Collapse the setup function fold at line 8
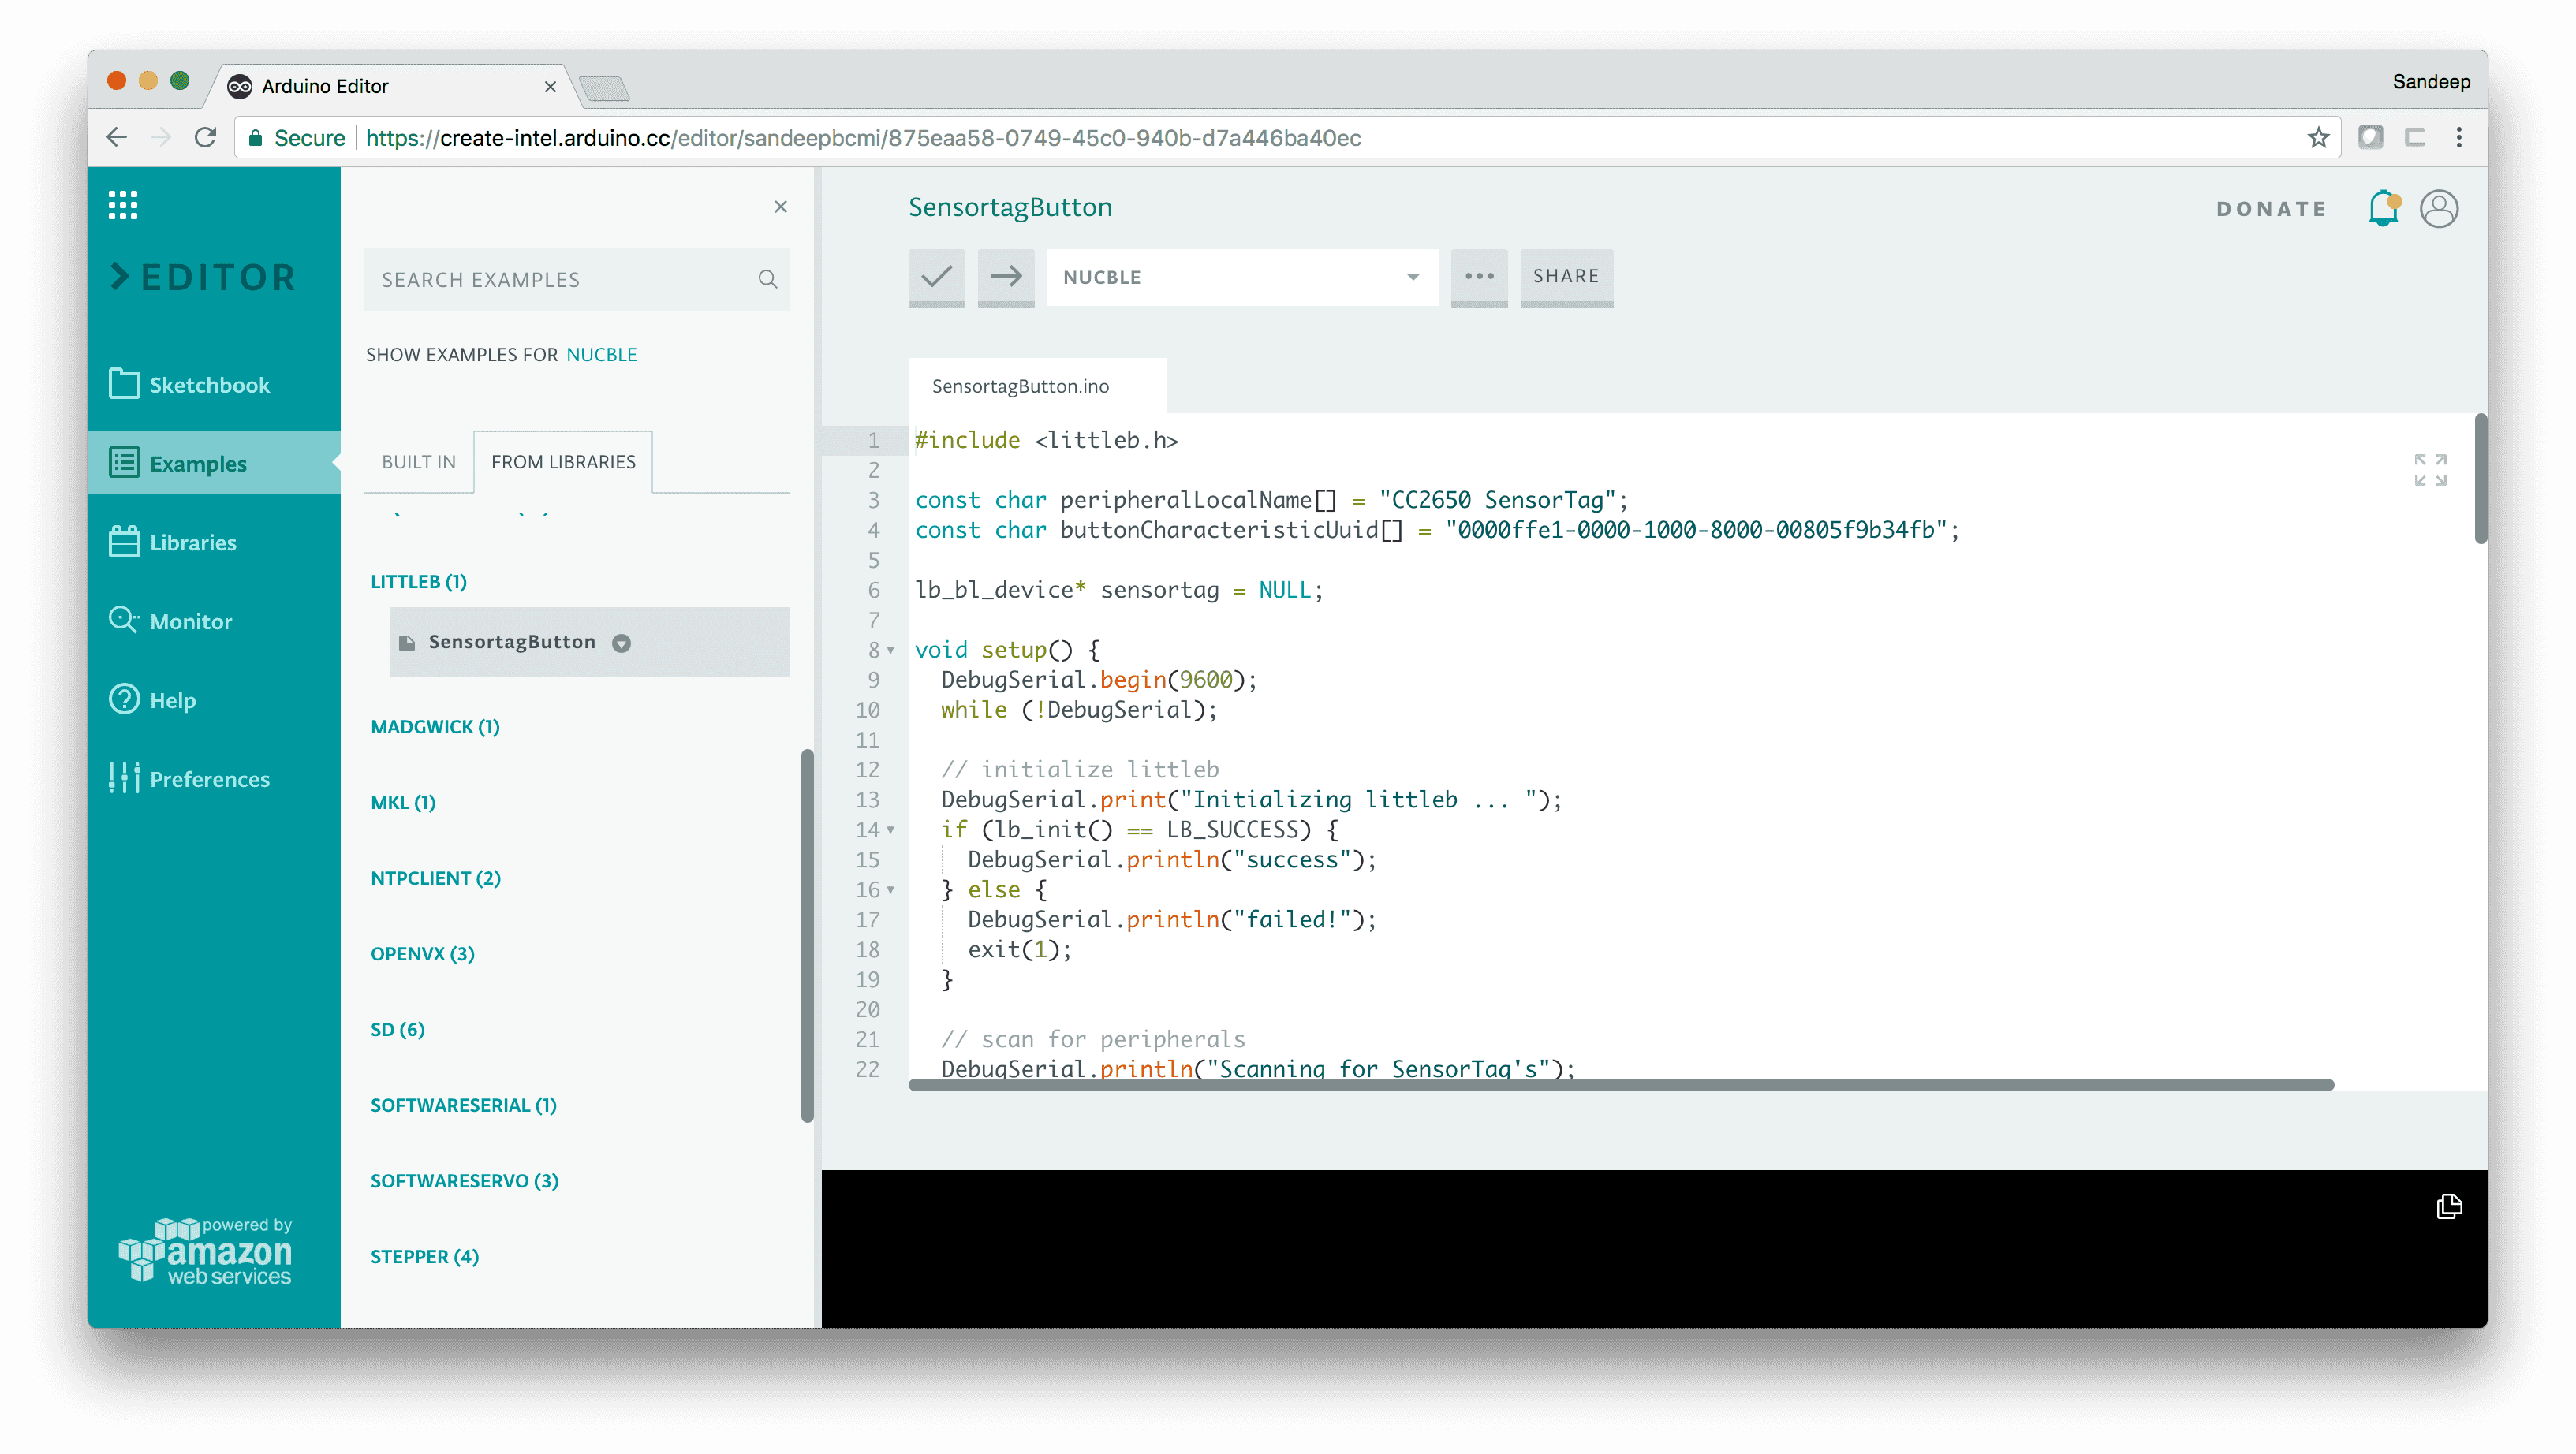2576x1454 pixels. 890,651
